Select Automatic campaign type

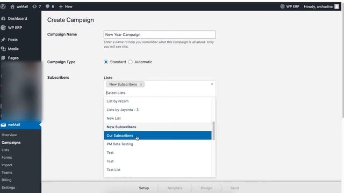click(130, 62)
